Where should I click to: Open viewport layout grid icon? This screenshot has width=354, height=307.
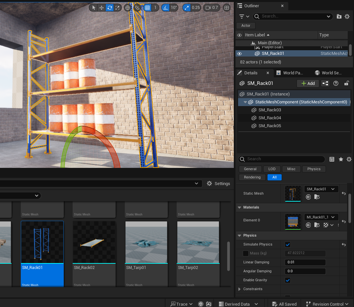tap(227, 8)
